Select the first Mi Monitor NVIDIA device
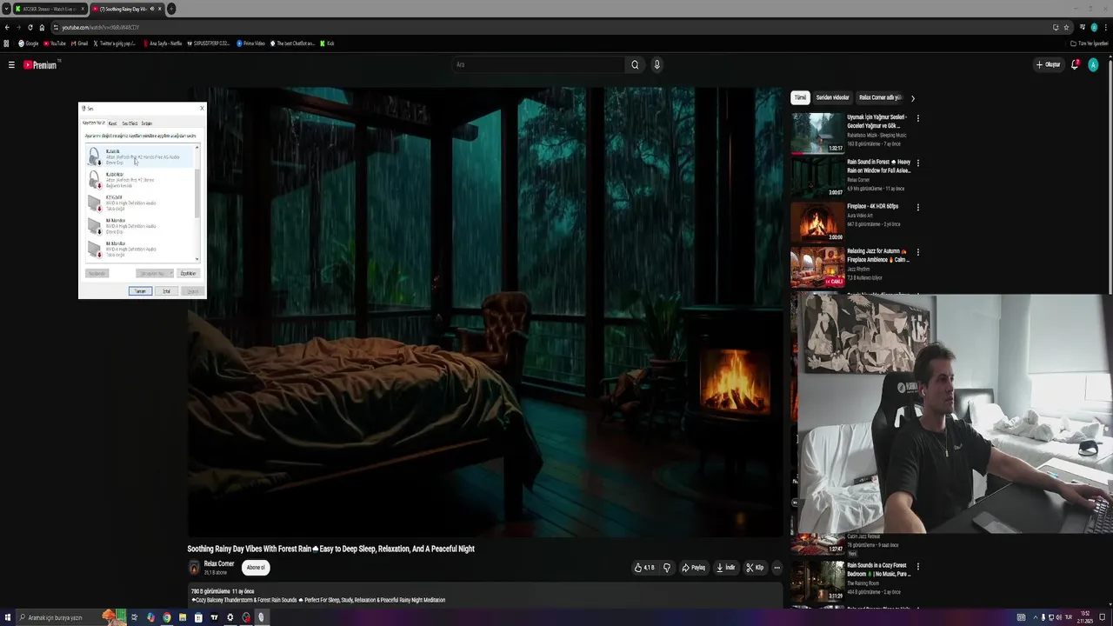1113x626 pixels. coord(139,226)
